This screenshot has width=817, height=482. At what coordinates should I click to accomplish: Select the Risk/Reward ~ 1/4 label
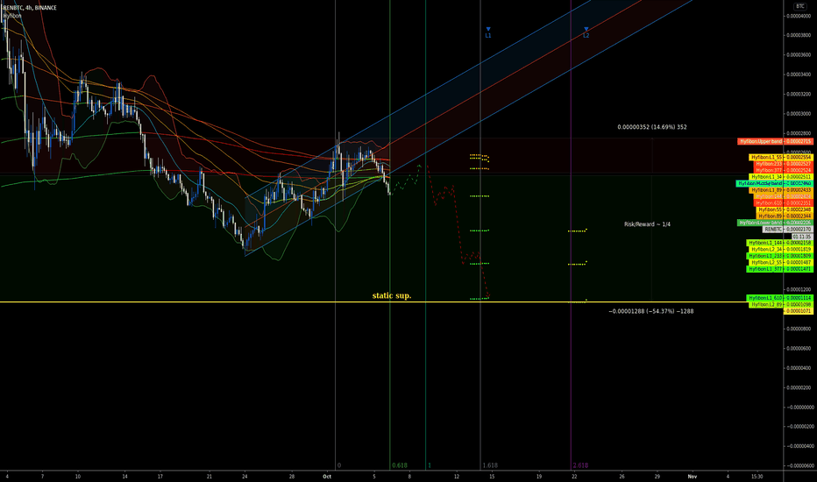(647, 224)
